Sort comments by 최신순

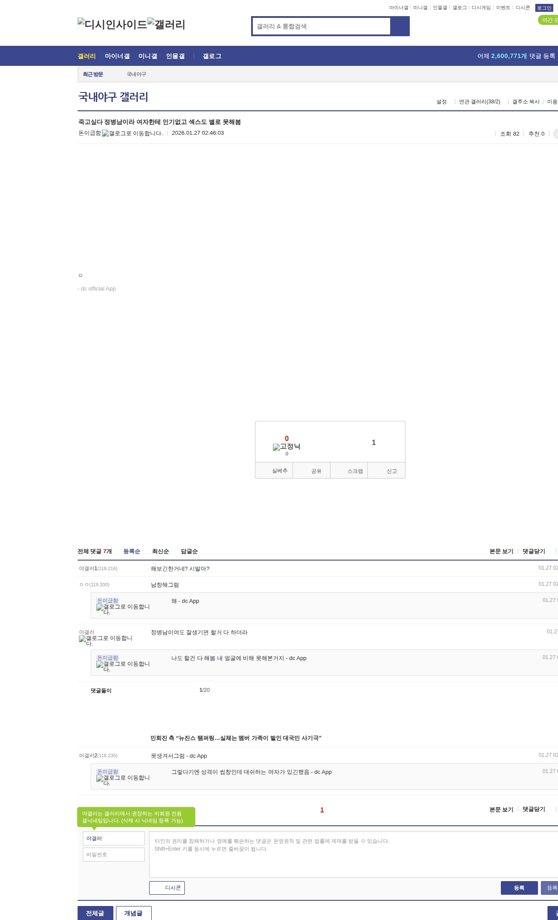(x=160, y=551)
